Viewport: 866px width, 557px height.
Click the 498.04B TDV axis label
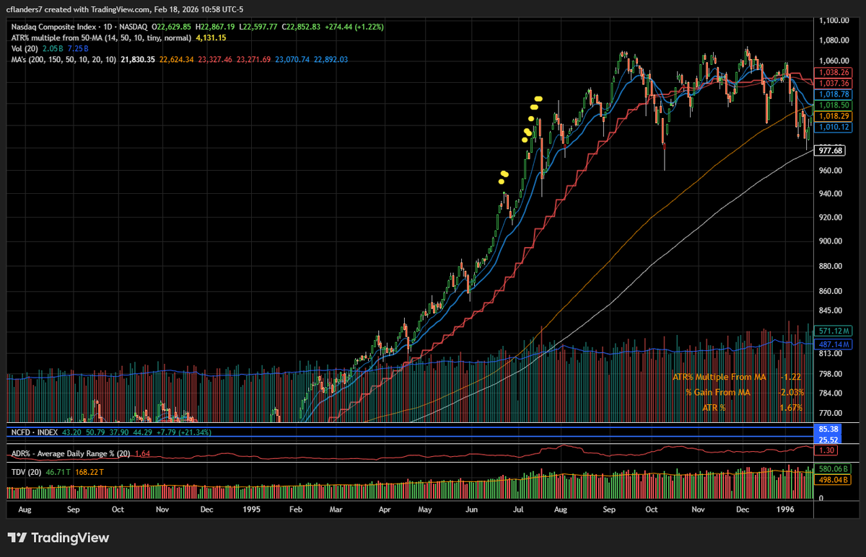click(833, 479)
